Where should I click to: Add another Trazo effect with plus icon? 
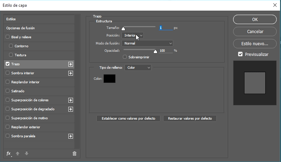pyautogui.click(x=71, y=64)
